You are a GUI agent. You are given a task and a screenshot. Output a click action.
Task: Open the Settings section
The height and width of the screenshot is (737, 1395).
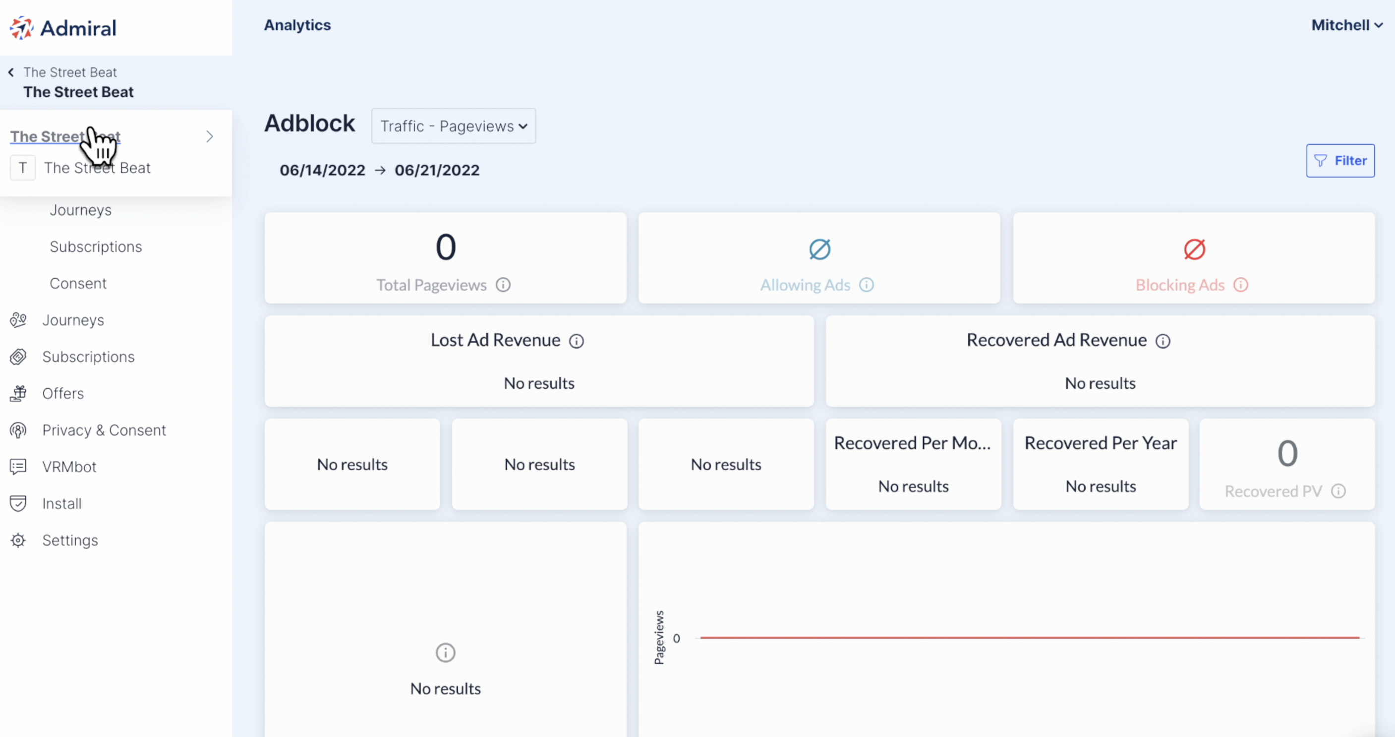(70, 540)
